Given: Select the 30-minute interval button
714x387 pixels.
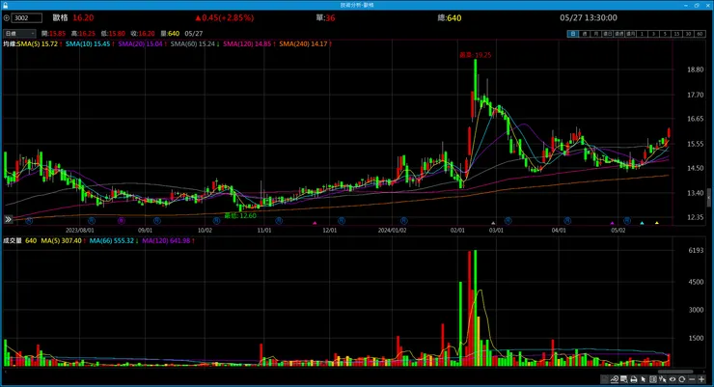Looking at the screenshot, I should 688,34.
